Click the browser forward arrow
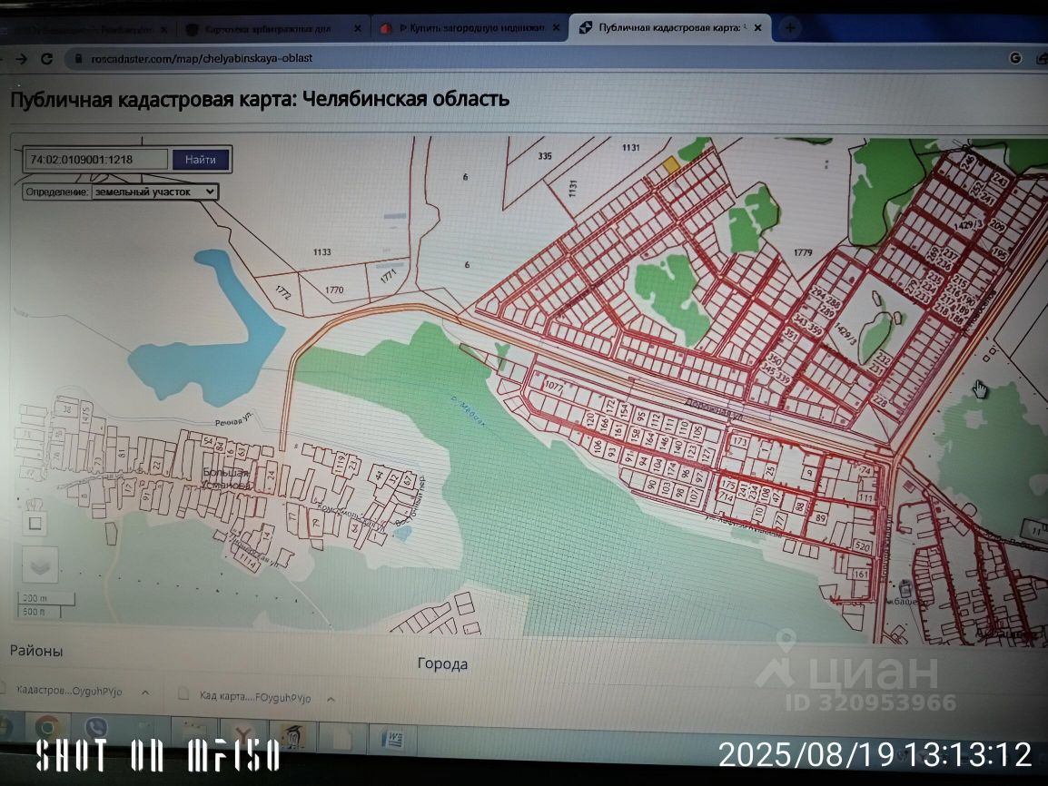Image resolution: width=1048 pixels, height=786 pixels. click(22, 59)
